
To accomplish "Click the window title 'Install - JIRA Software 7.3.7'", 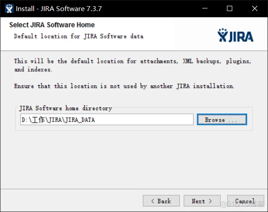I will tap(59, 8).
